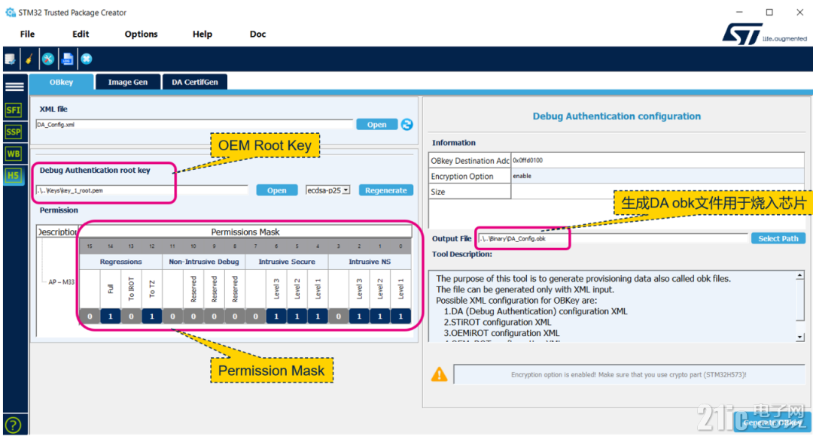Click the Encryption Option enable value
This screenshot has height=436, width=813.
(658, 176)
